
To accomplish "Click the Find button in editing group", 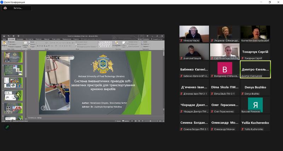I will [144, 42].
